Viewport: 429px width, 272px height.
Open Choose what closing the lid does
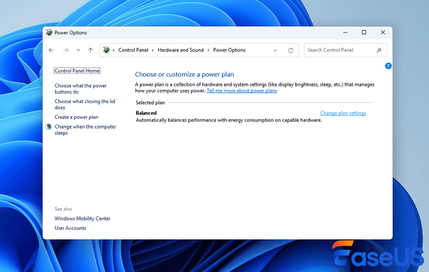point(85,104)
